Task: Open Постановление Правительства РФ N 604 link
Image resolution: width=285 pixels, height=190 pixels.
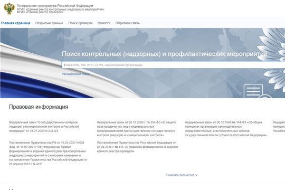Action: 48,153
